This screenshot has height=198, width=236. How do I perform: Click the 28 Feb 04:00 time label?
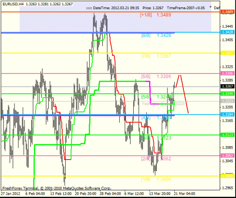click(110, 194)
